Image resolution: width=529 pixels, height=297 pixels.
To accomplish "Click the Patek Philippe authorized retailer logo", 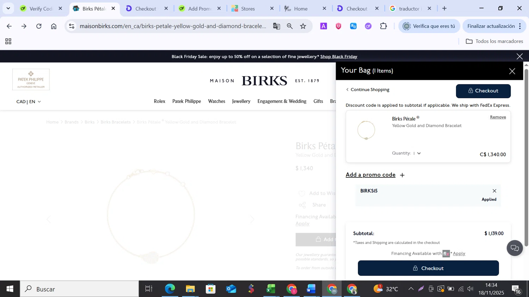I will (x=31, y=80).
